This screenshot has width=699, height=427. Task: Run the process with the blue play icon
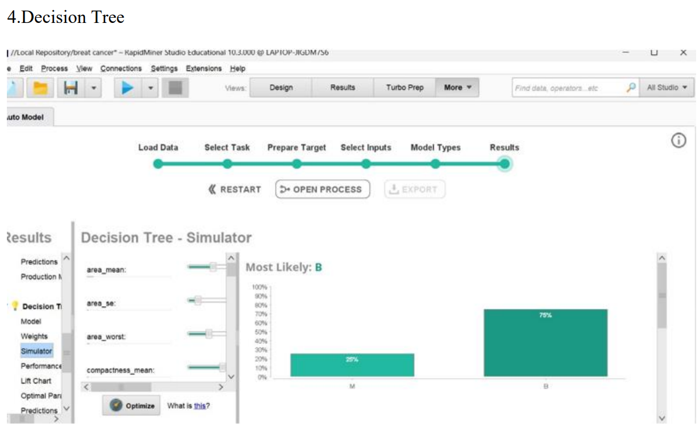click(127, 88)
